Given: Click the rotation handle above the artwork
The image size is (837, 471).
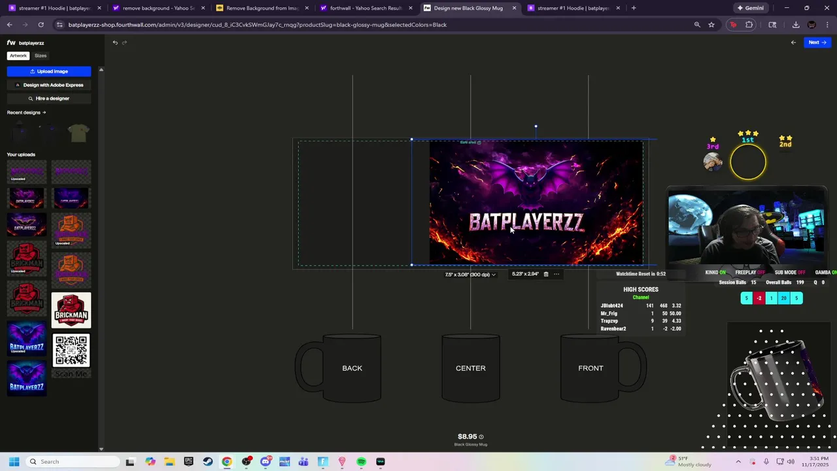Looking at the screenshot, I should (x=536, y=126).
